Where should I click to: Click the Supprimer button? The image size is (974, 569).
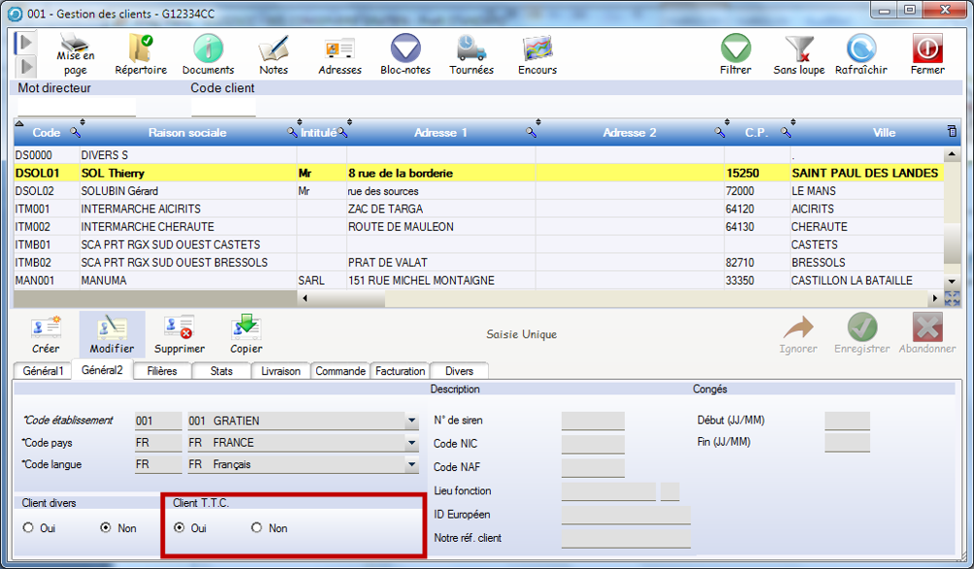[x=179, y=334]
